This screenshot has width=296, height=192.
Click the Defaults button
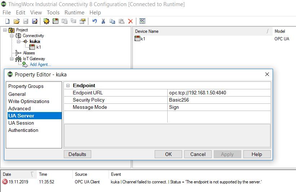click(x=78, y=154)
